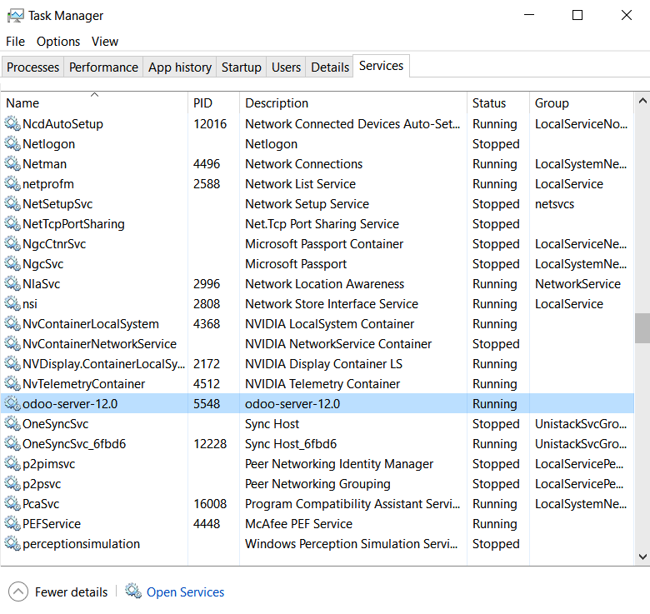
Task: Click the NetSetupSvc service gear icon
Action: click(12, 203)
